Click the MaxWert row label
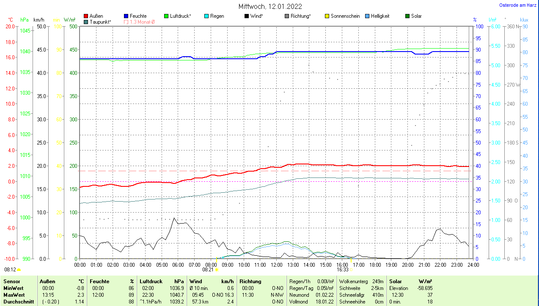 [15, 295]
